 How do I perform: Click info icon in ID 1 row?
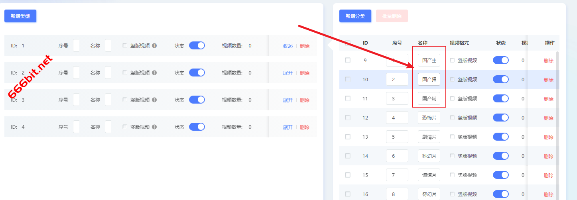pyautogui.click(x=154, y=46)
